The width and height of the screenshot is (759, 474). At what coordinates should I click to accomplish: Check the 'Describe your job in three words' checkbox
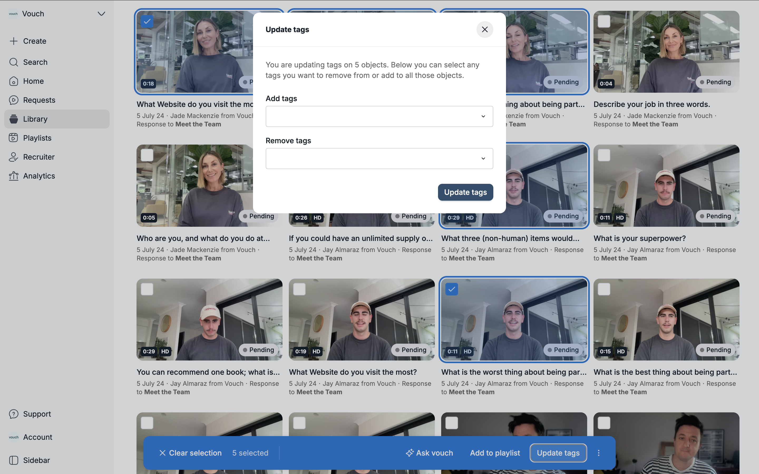click(x=604, y=21)
